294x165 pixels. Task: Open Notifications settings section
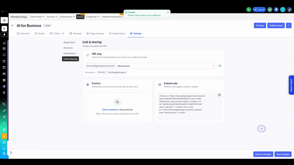point(69,53)
